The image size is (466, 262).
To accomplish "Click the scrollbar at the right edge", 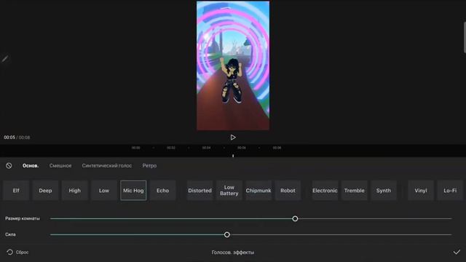I will (x=465, y=37).
